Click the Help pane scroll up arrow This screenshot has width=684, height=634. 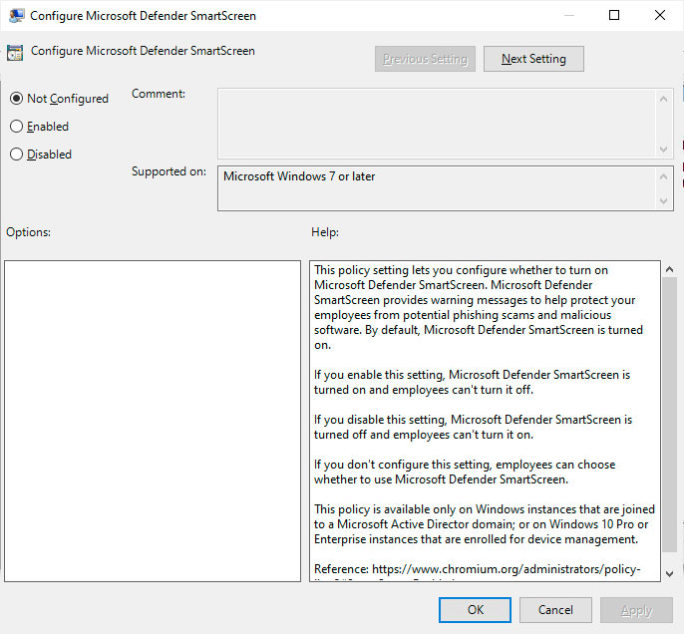(670, 269)
